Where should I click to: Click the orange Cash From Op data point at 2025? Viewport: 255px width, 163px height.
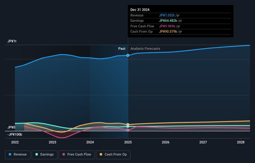pyautogui.click(x=128, y=124)
